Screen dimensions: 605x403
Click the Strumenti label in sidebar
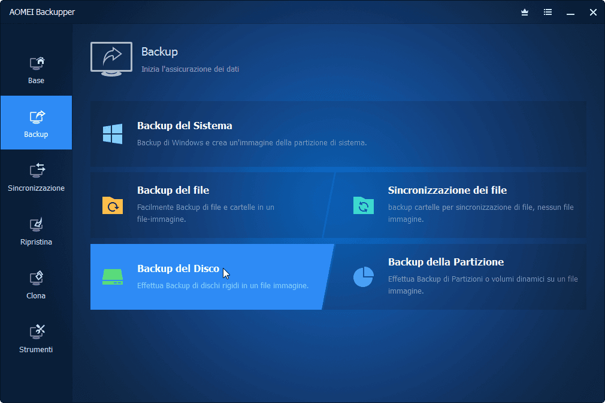click(37, 349)
